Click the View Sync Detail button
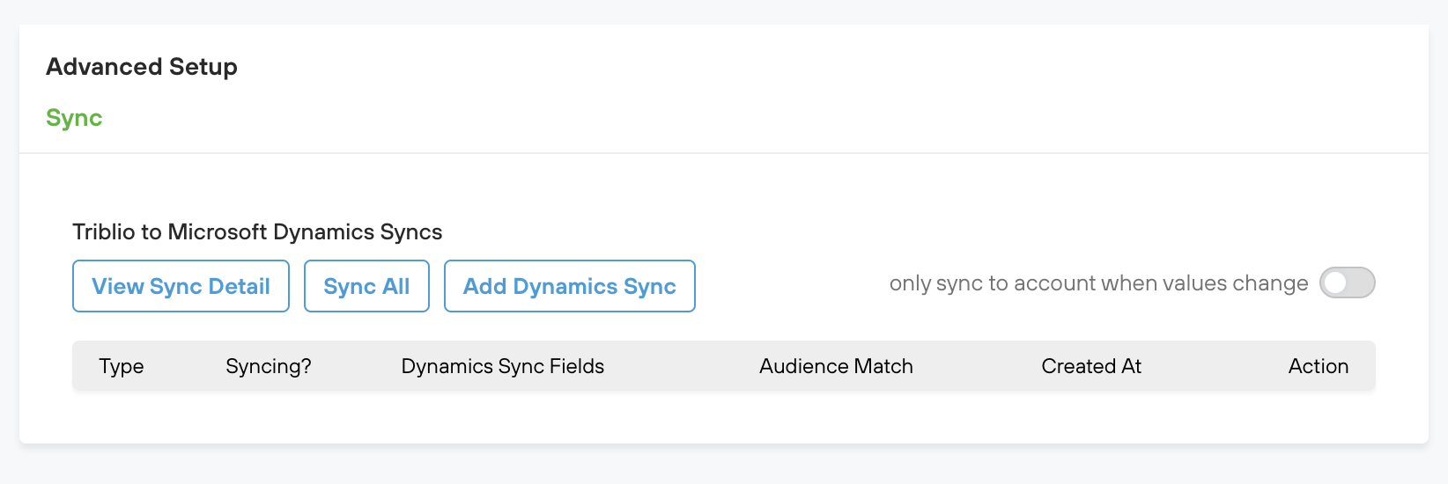The width and height of the screenshot is (1448, 484). 181,286
